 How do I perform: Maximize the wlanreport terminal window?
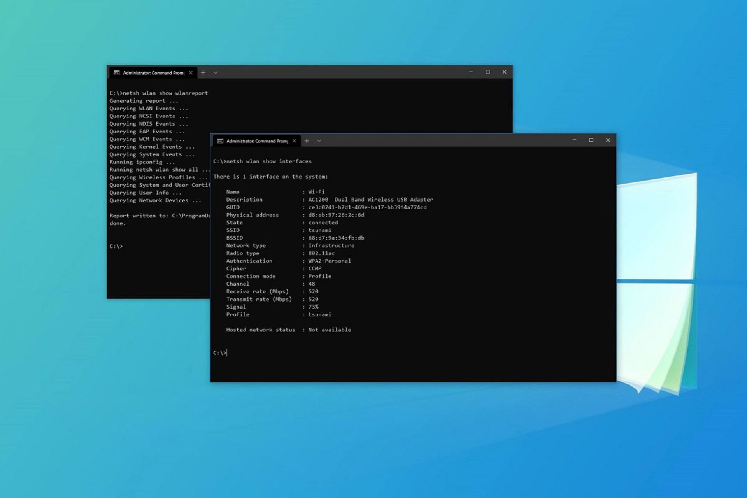pyautogui.click(x=487, y=72)
